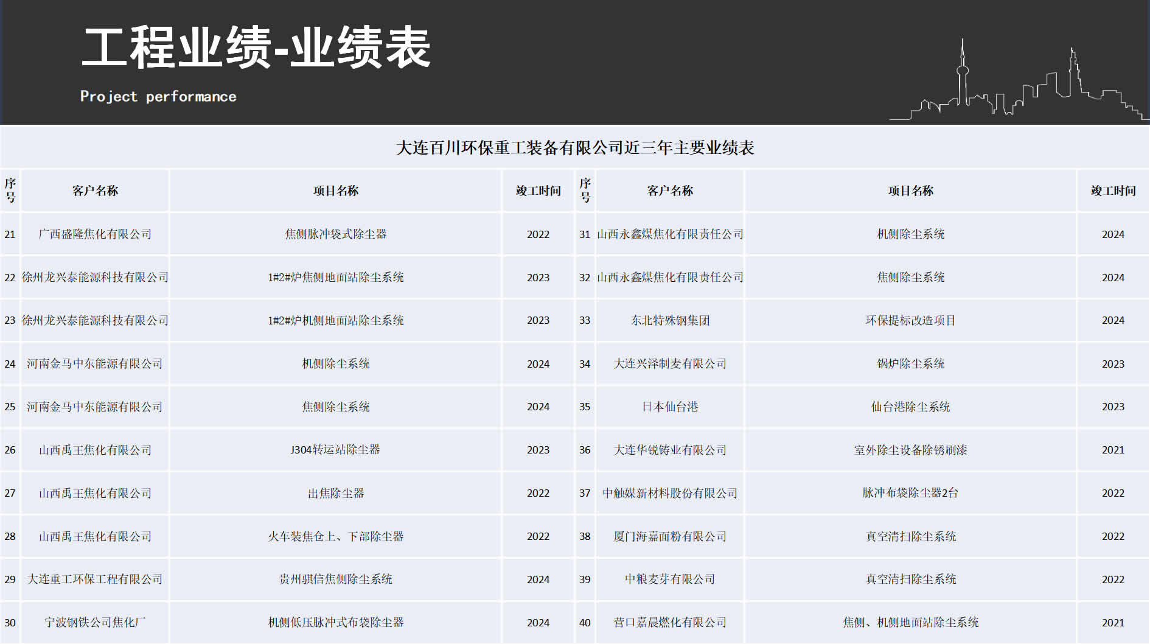Click the project 焦侧脉冲袋式除尘器 in row 21
1150x644 pixels.
pos(335,234)
